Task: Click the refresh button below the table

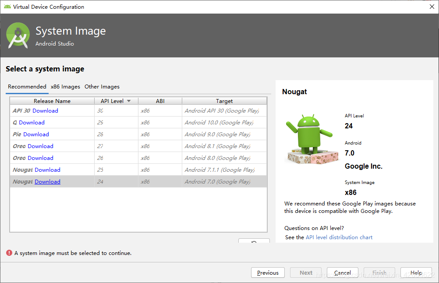Action: (x=254, y=241)
